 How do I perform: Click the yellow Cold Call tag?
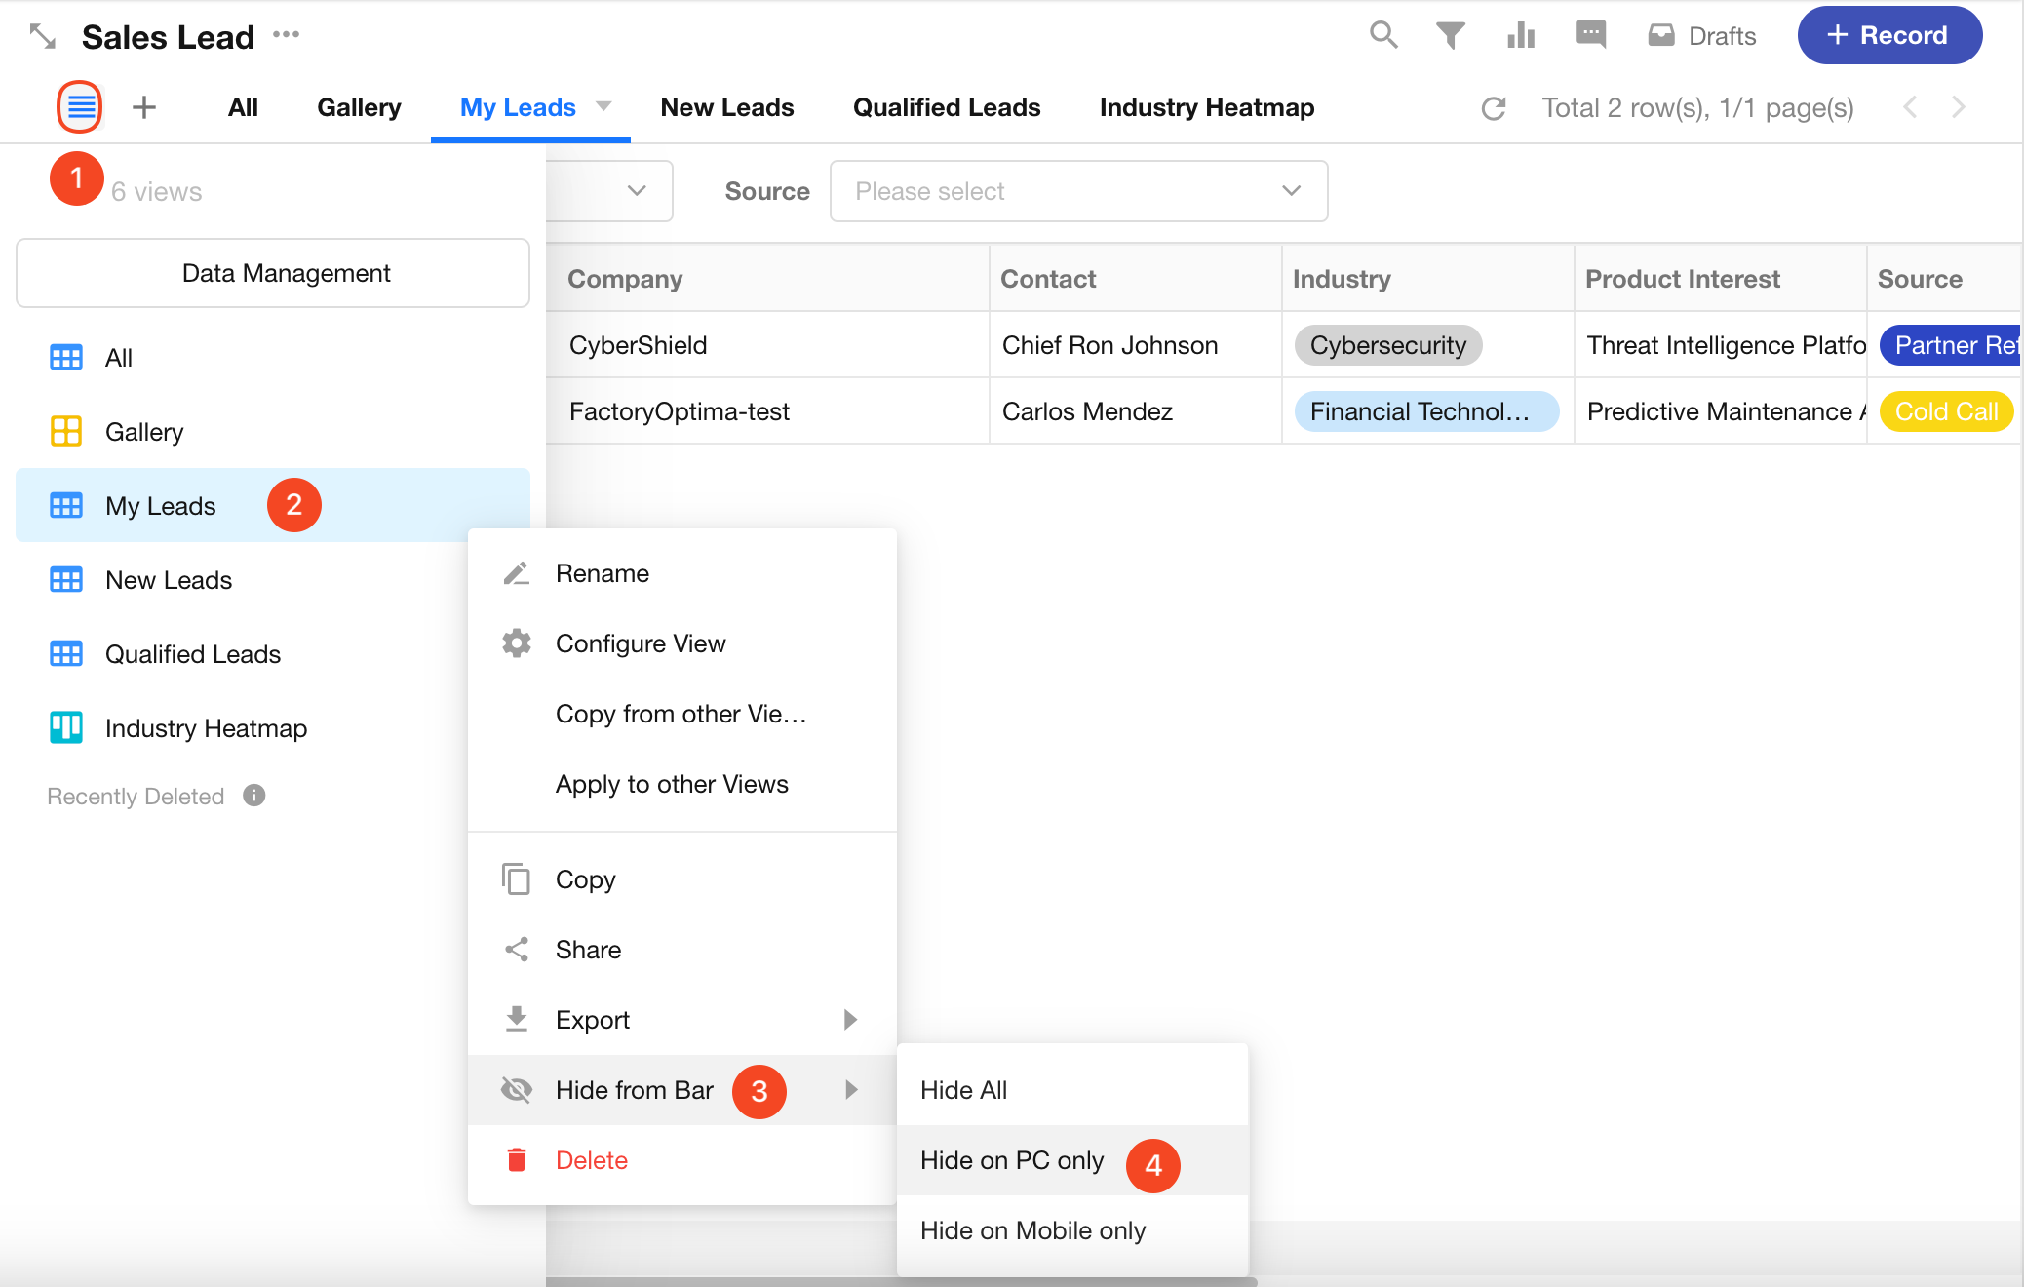click(1946, 411)
